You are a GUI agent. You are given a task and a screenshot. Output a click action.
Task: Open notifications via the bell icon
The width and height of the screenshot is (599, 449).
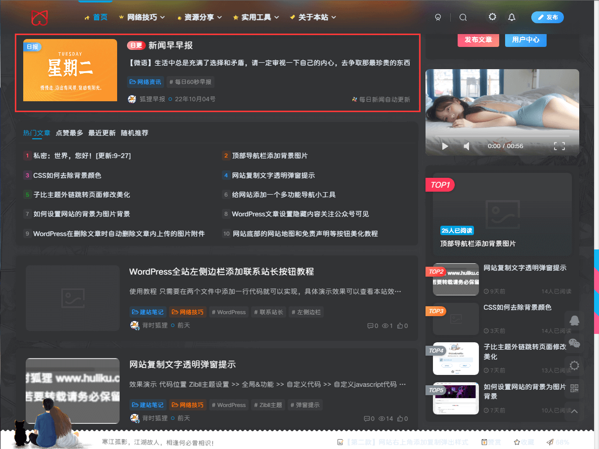[x=512, y=17]
